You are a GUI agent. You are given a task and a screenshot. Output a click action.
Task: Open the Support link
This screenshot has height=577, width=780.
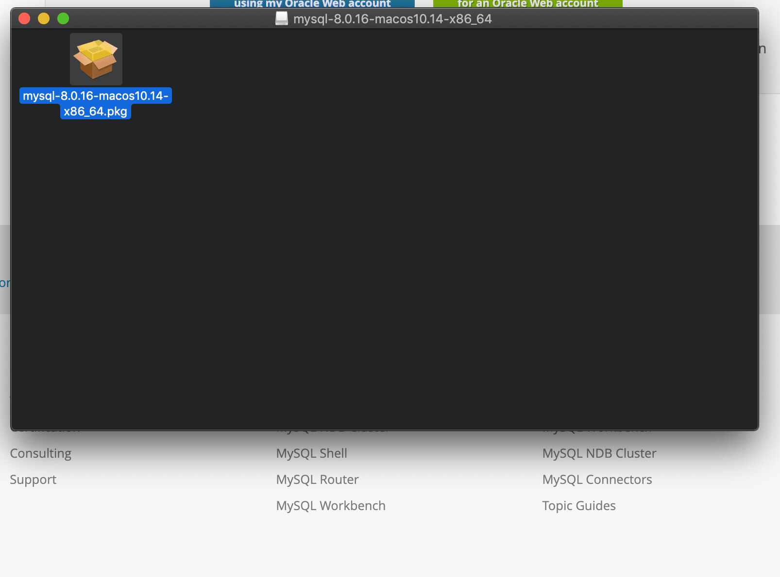coord(33,479)
